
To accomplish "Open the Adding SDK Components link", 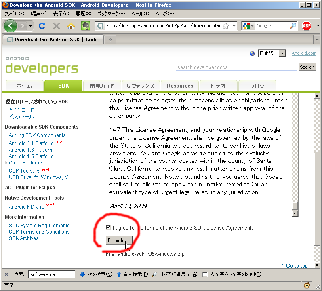I will tap(37, 135).
